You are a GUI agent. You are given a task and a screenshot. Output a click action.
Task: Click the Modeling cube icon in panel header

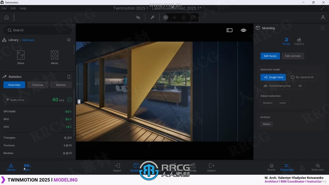pos(258,28)
